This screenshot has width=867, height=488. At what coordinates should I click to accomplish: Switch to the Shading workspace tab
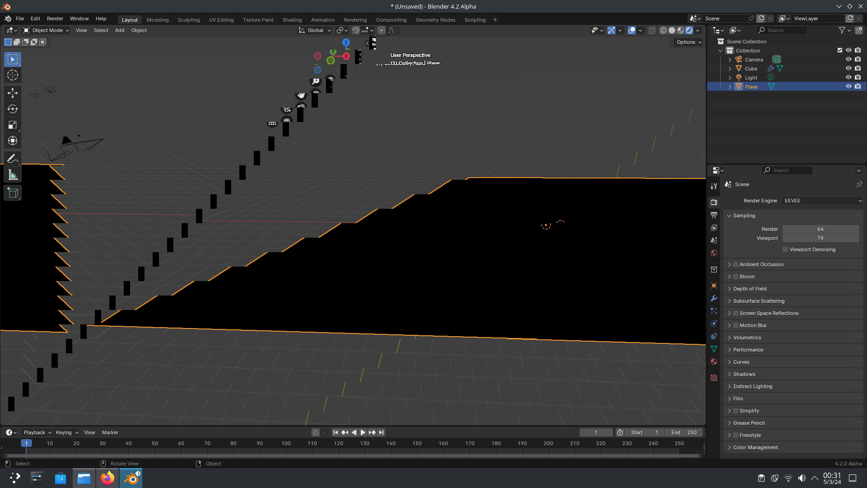click(x=292, y=20)
